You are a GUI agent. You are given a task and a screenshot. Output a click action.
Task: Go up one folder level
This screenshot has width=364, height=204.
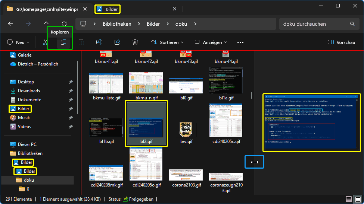pos(46,24)
